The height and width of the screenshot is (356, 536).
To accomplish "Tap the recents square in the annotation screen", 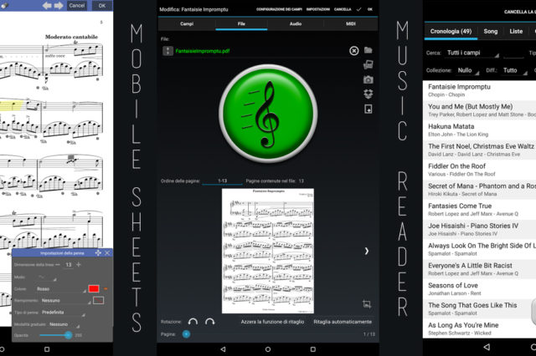I will [47, 349].
